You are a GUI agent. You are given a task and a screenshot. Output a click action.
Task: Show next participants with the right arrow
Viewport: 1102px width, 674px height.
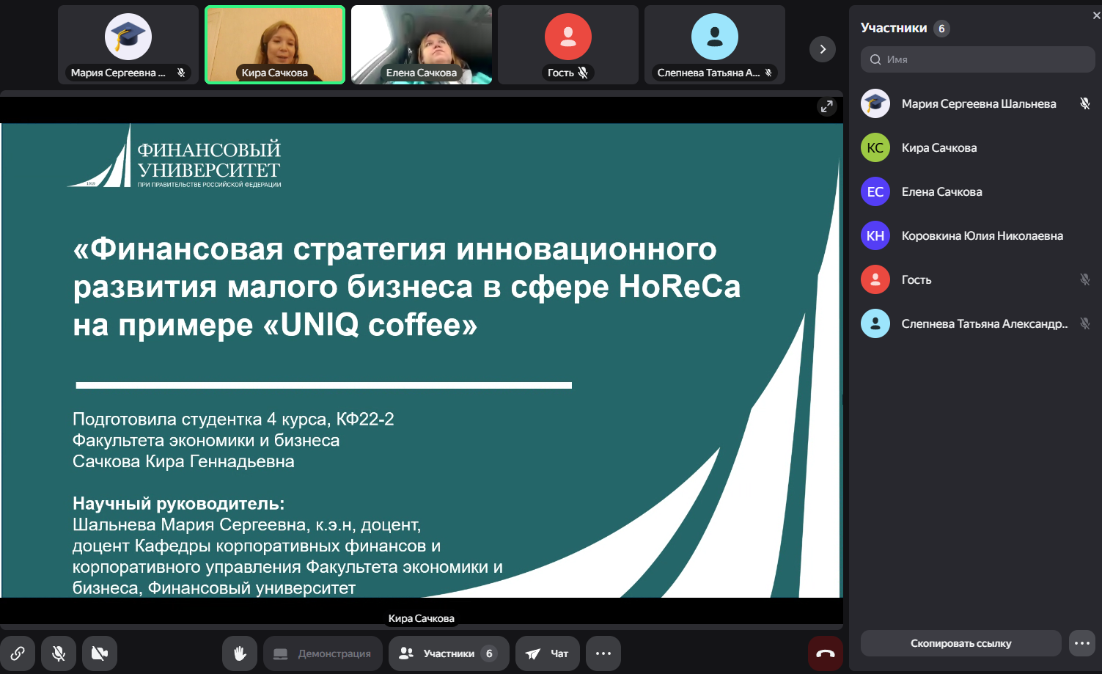coord(823,49)
